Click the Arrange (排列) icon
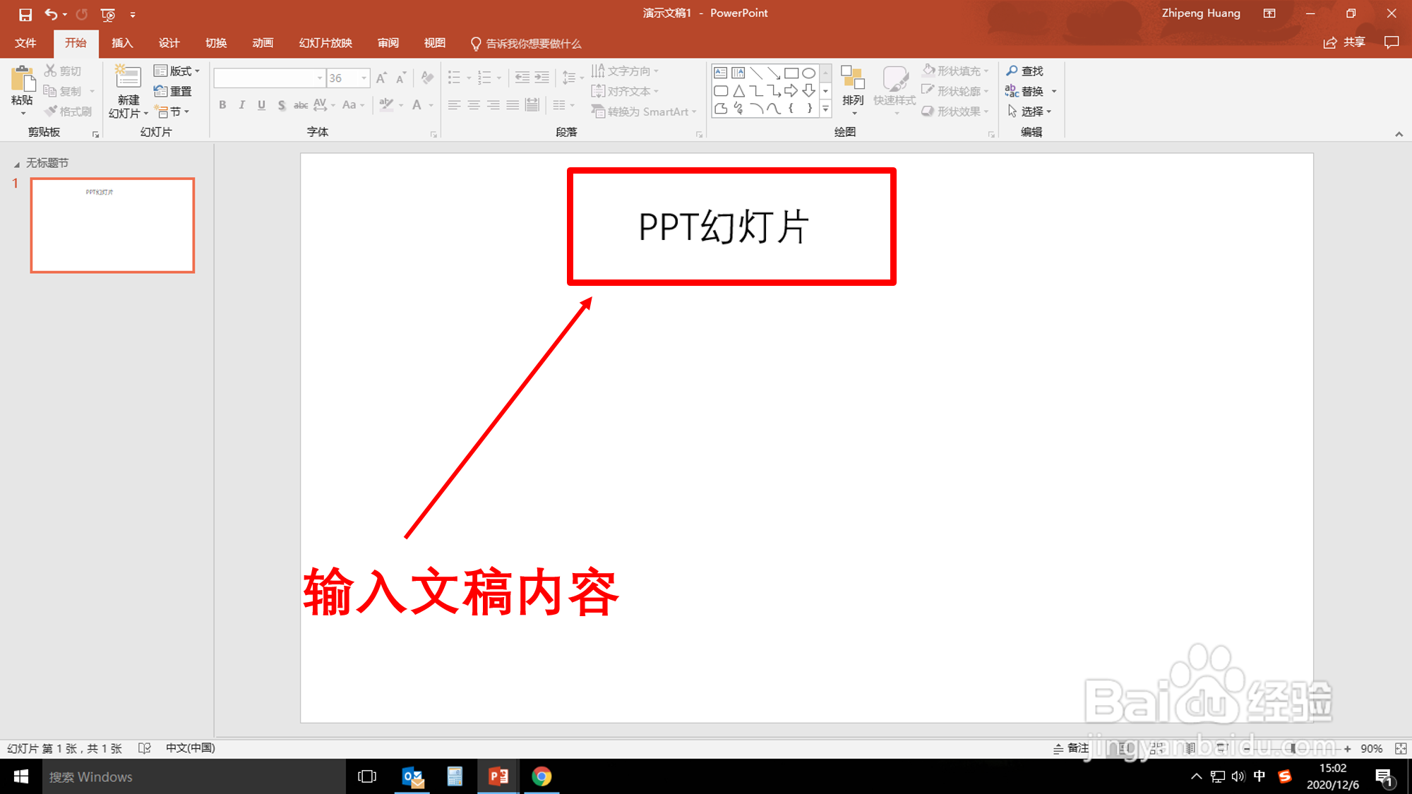Viewport: 1412px width, 794px height. point(853,79)
